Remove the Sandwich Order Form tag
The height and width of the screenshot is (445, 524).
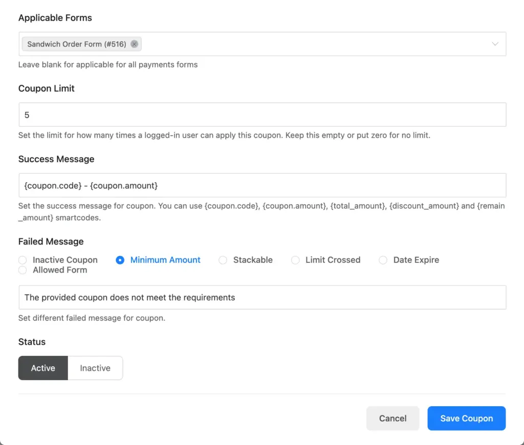[134, 44]
